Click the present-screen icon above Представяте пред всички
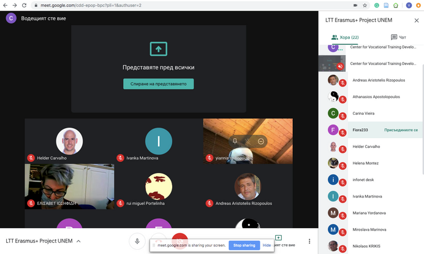Viewport: 424px width, 254px height. 159,49
